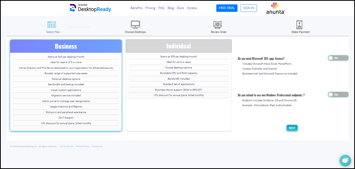The width and height of the screenshot is (355, 169).
Task: Toggle the non Windows Professional endpoints switch
Action: (x=338, y=95)
